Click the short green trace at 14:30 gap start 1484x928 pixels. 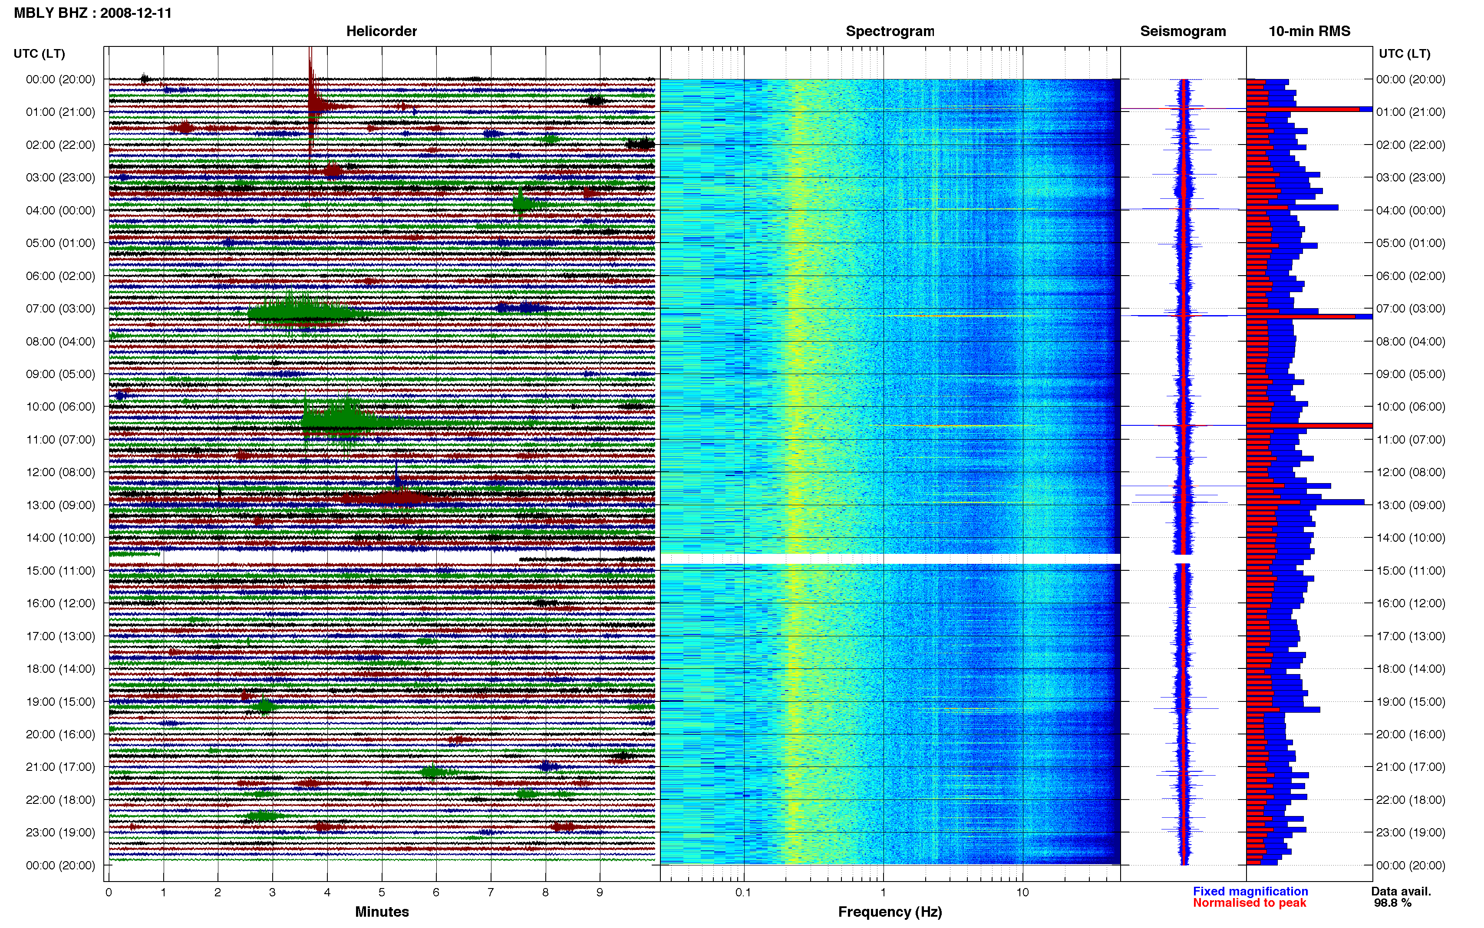click(135, 553)
